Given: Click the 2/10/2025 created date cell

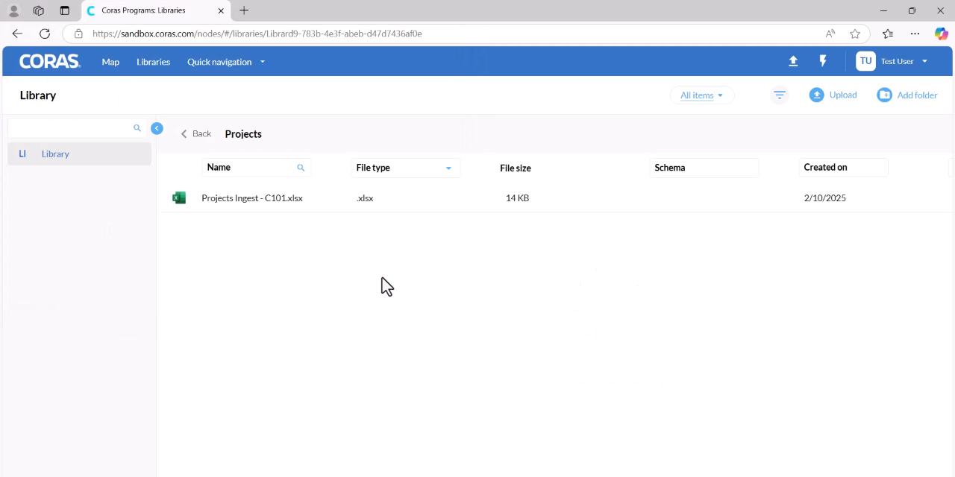Looking at the screenshot, I should pos(825,198).
